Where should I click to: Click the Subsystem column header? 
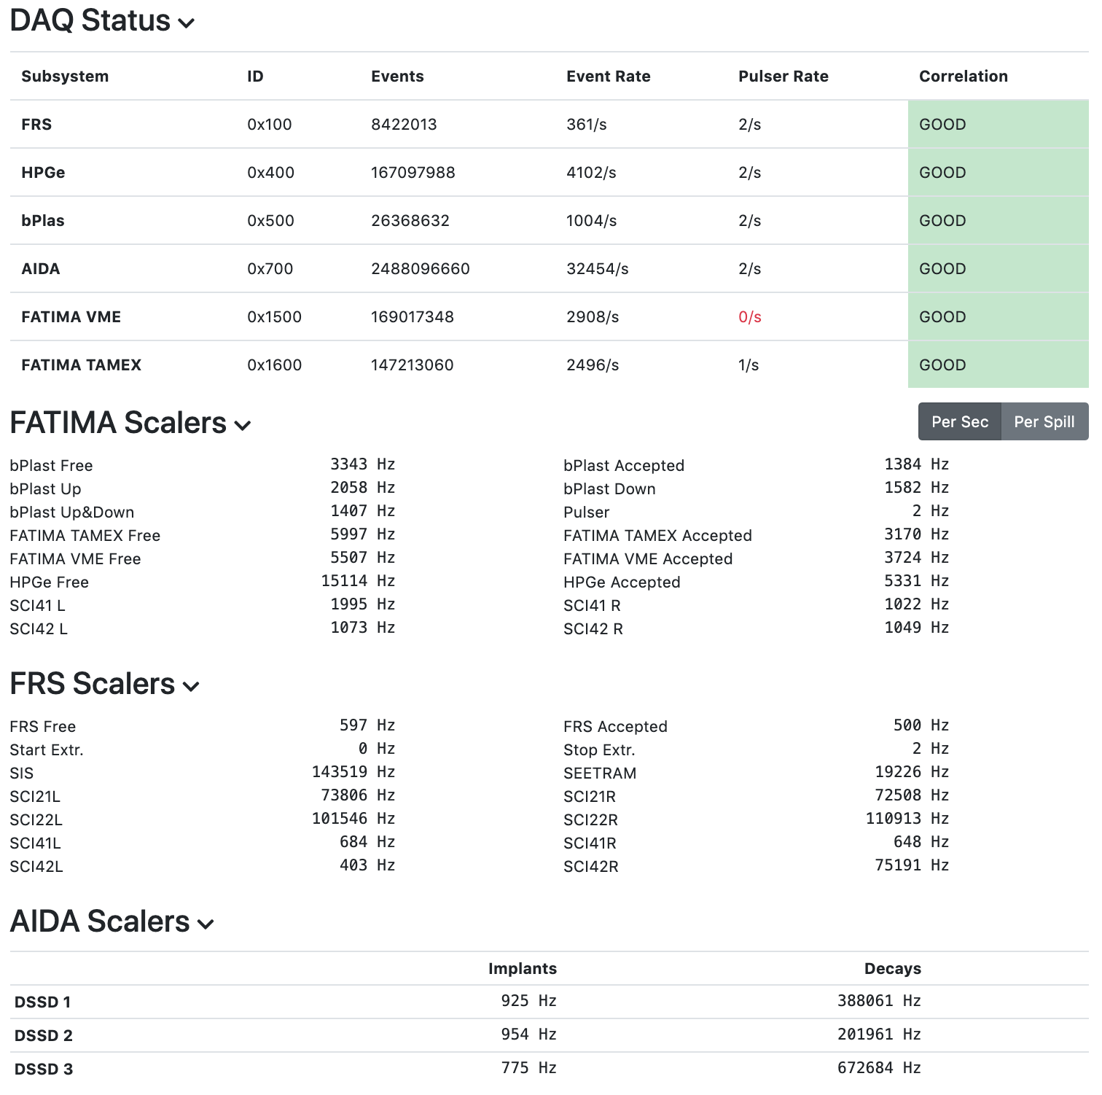[x=65, y=77]
